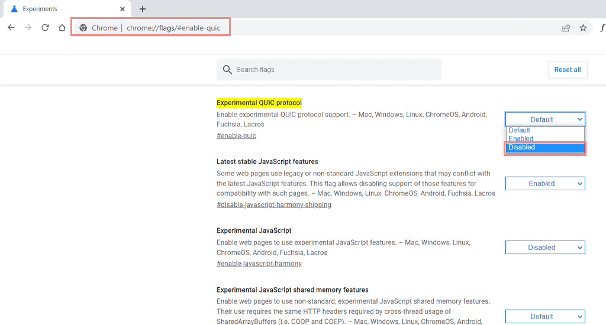Close the Experiments tab
This screenshot has width=606, height=325.
point(121,9)
